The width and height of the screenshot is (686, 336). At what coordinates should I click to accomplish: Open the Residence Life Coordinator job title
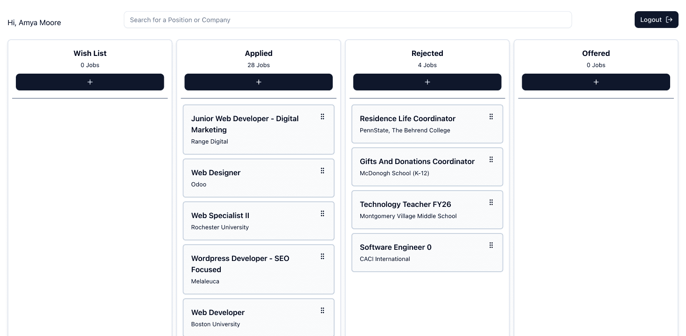407,118
